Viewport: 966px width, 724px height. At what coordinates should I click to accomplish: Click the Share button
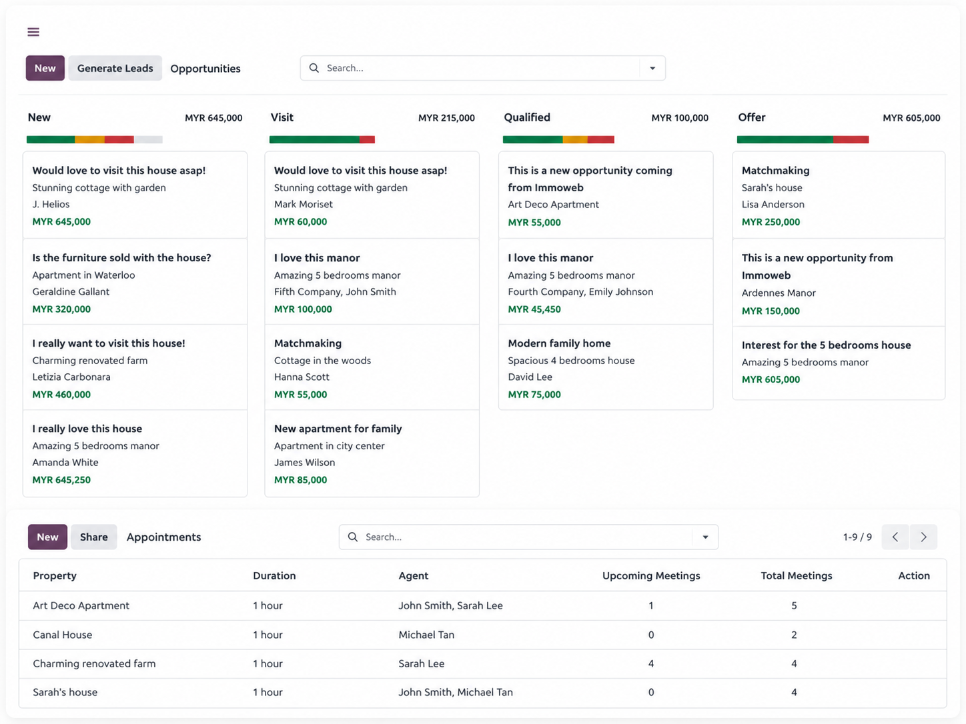(x=93, y=537)
